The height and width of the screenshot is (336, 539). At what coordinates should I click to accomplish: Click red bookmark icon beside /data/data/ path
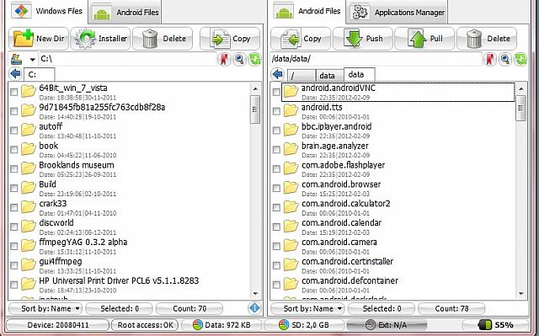coord(490,59)
